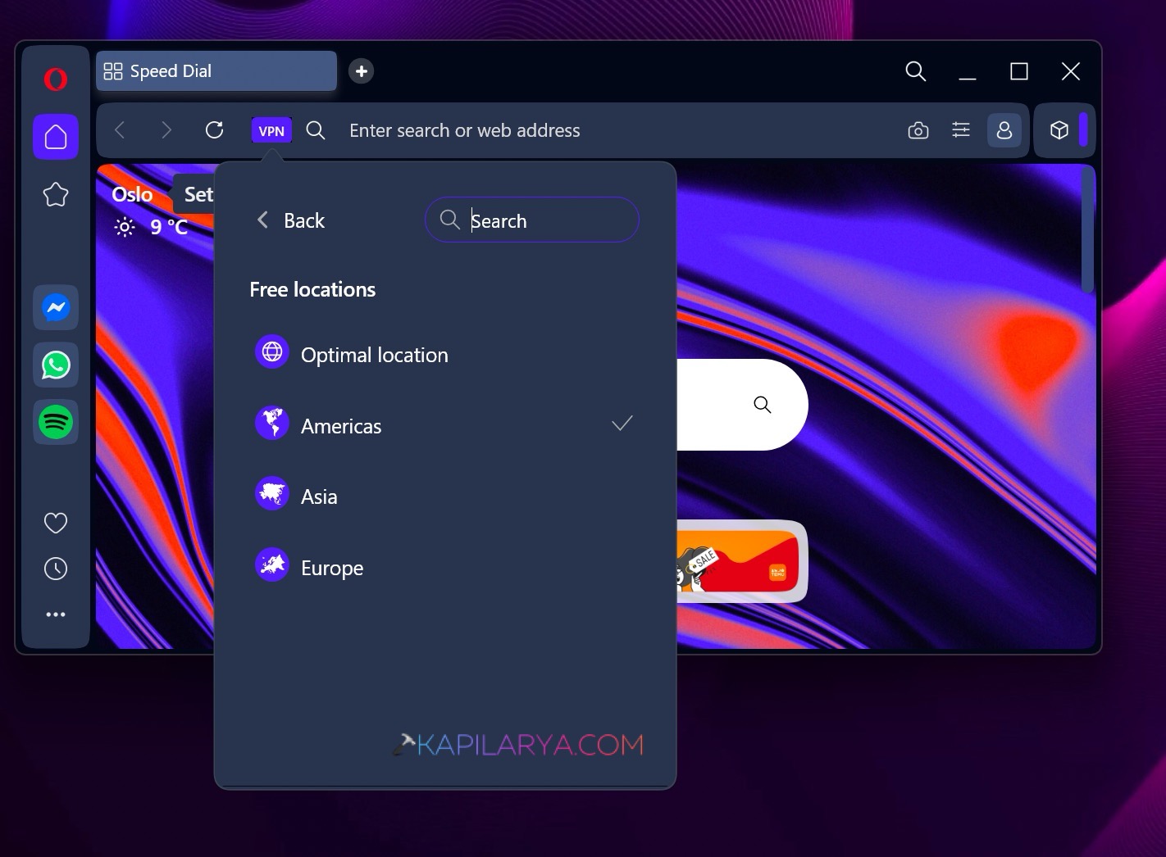Open the Opera main menu logo
The image size is (1166, 857).
coord(56,79)
